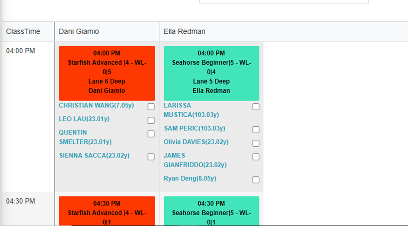Tick Sienna Sacca's checkbox
The height and width of the screenshot is (226, 408).
tap(151, 157)
